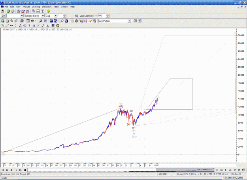The width and height of the screenshot is (247, 180).
Task: Click the tile vertically icon
Action: tap(43, 11)
